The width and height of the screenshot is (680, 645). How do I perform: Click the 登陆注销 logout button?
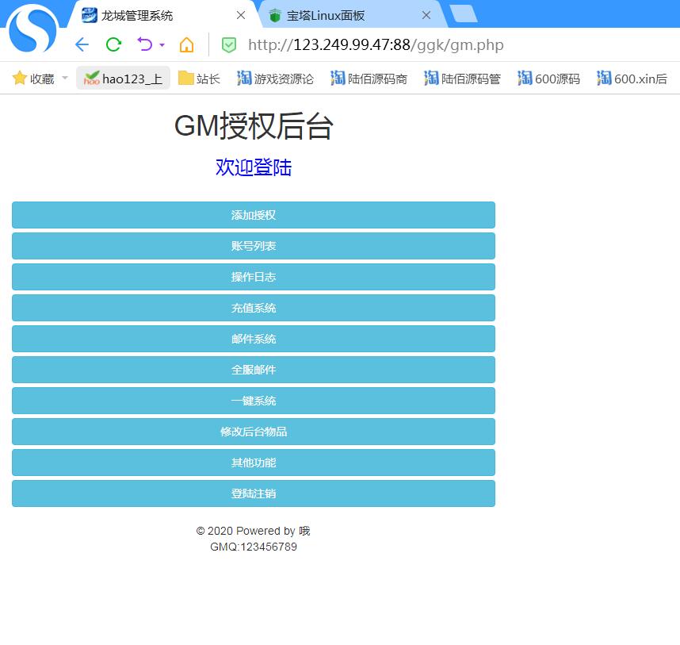(254, 493)
